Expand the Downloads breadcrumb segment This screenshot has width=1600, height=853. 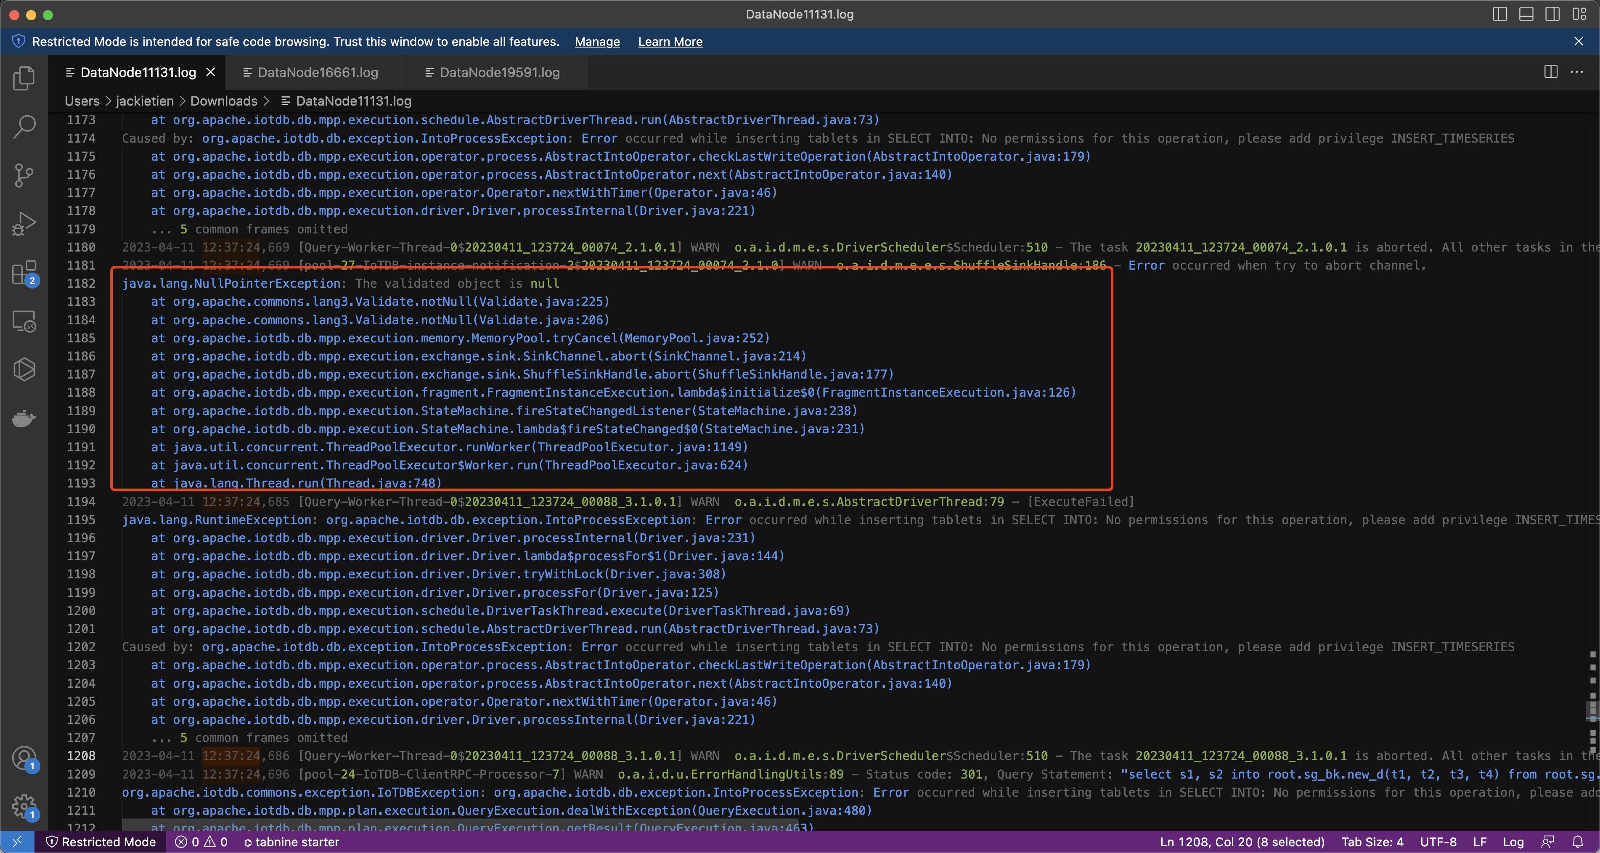[x=224, y=101]
